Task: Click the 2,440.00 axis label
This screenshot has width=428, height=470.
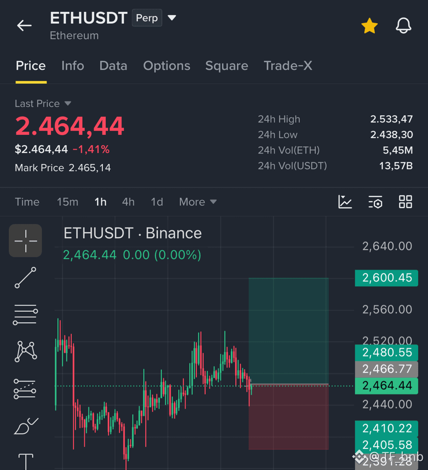Action: [x=387, y=405]
